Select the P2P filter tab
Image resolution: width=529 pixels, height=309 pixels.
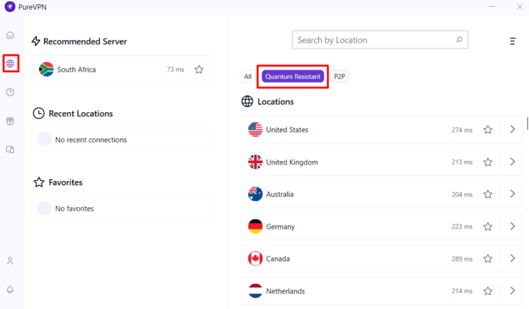(340, 76)
